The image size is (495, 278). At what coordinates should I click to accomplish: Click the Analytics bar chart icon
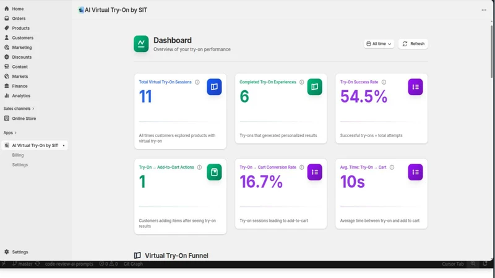pyautogui.click(x=7, y=96)
